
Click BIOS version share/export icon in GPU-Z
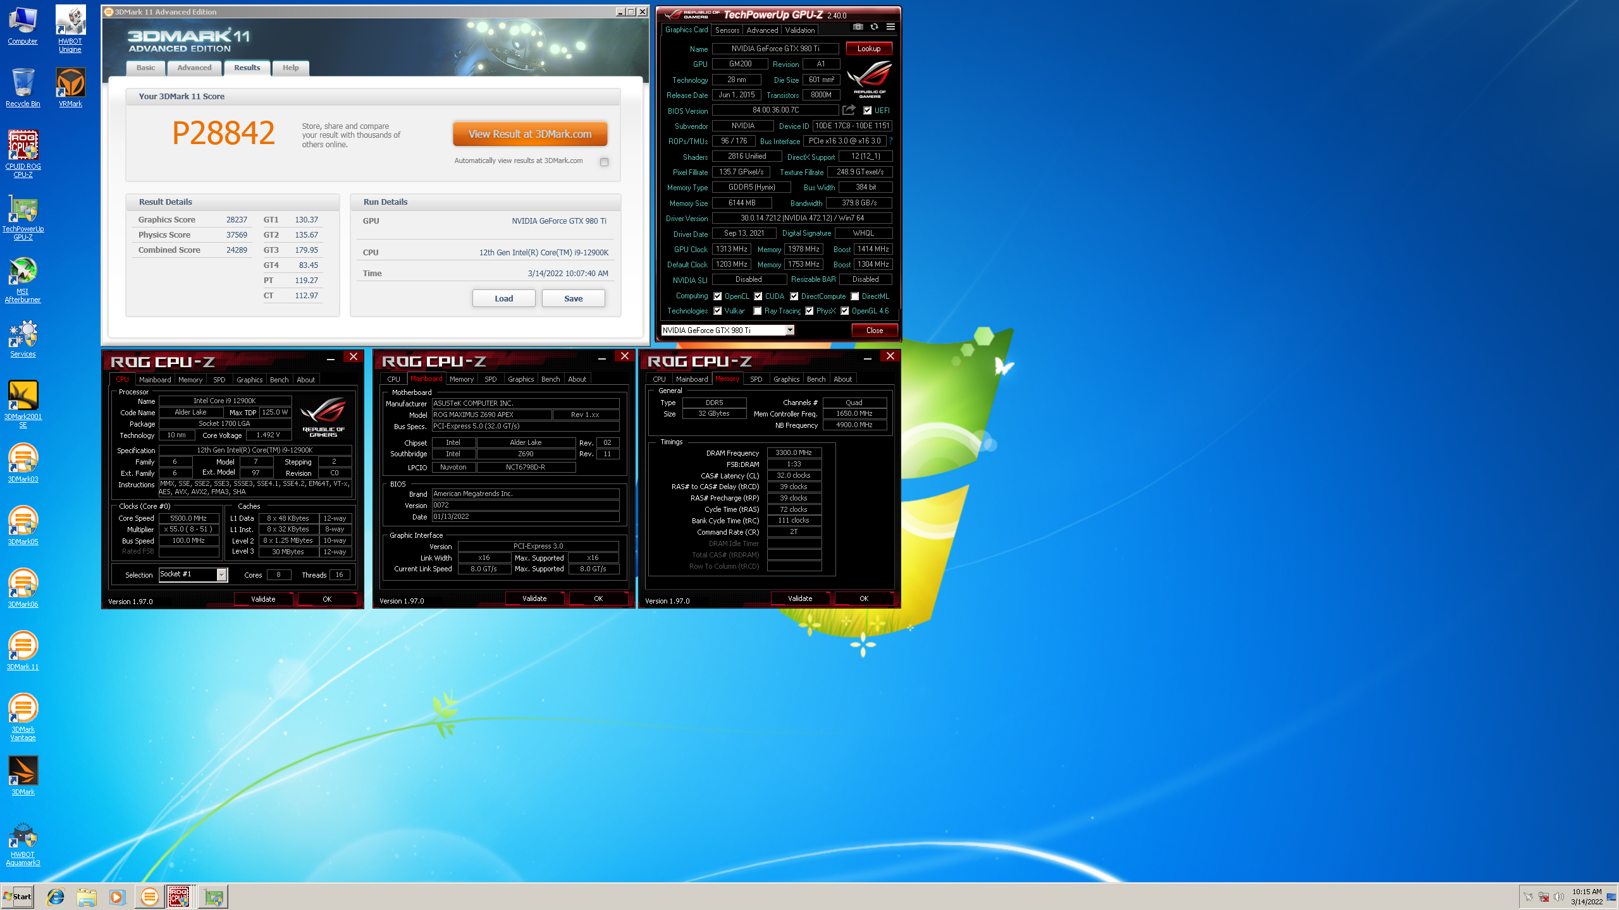pyautogui.click(x=849, y=110)
